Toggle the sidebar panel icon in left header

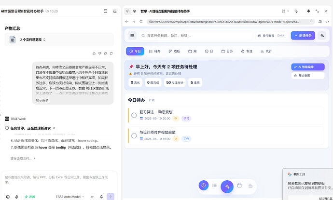point(115,11)
